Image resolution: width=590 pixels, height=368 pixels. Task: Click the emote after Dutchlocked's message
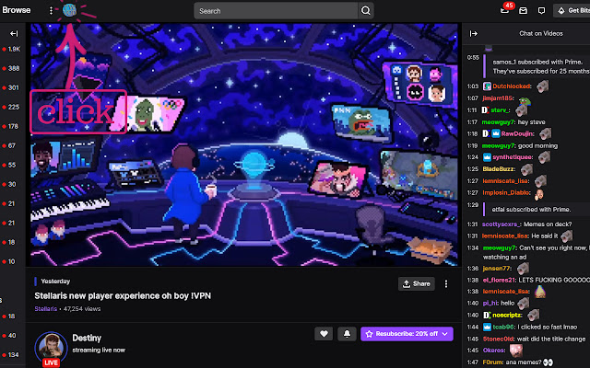click(542, 86)
